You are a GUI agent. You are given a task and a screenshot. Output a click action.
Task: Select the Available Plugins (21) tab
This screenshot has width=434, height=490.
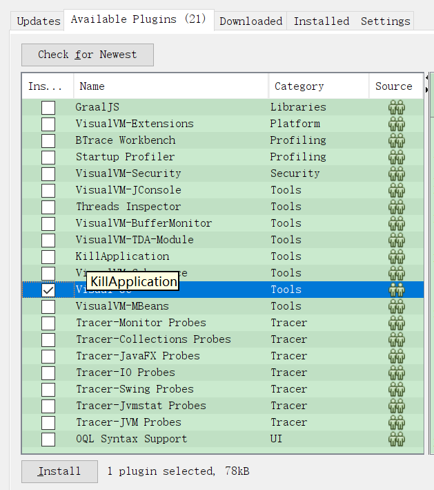[x=139, y=19]
